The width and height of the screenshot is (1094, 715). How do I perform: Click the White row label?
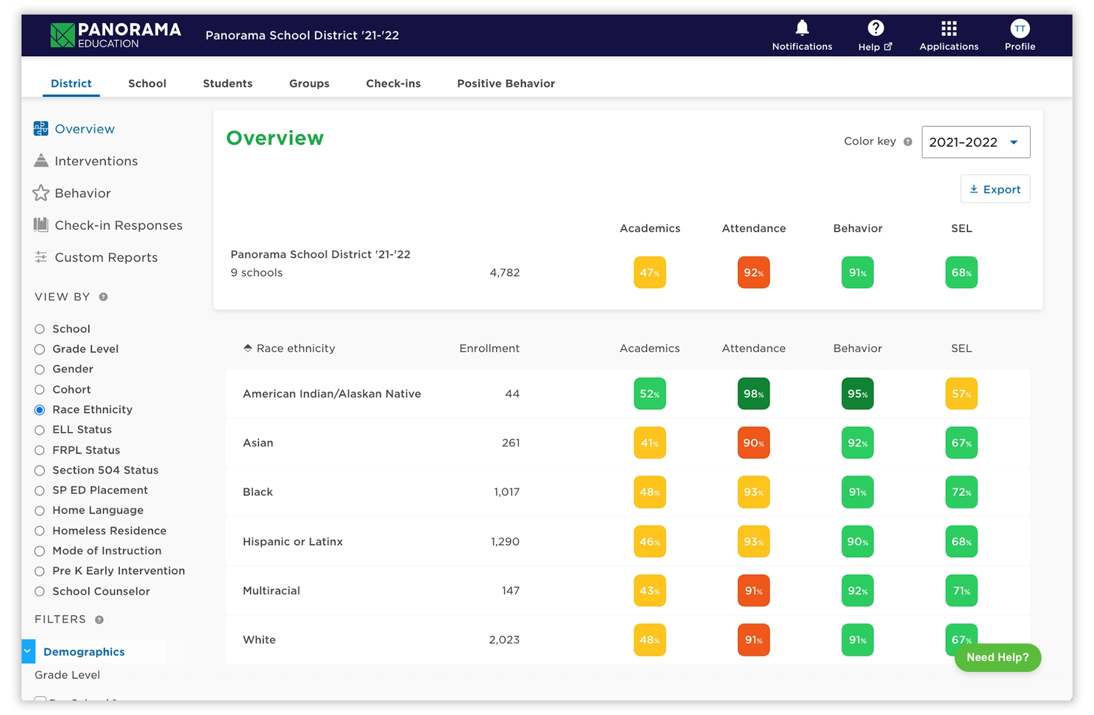(259, 640)
